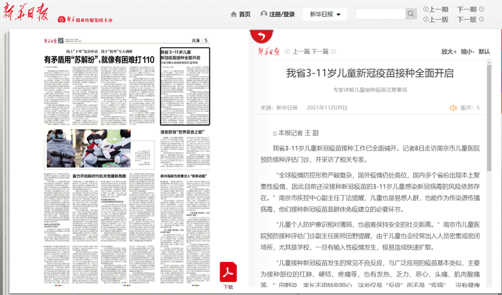Select the 泰州海陵为发展注入"税务动能" article

184,176
